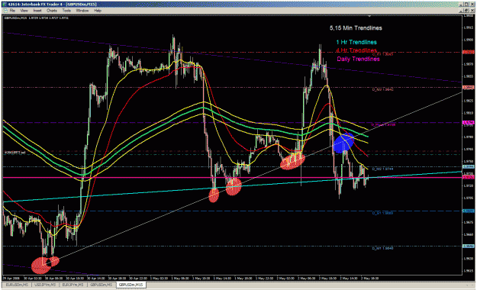
Task: Switch to the GBPUSDm,M5 chart tab
Action: 102,285
